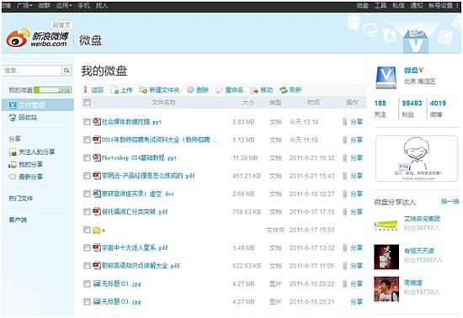The image size is (463, 318).
Task: Open 热门文件 in the sidebar
Action: point(21,199)
